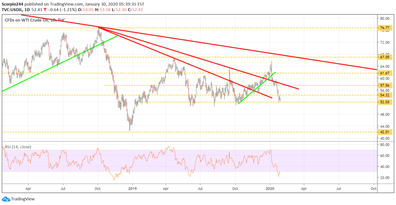
Task: Click the 2019 label on time axis
Action: tap(132, 189)
